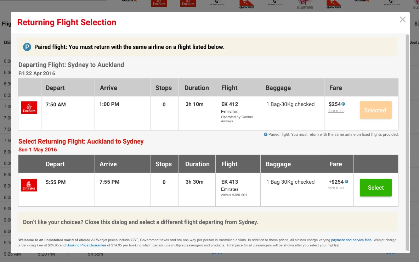Click the 7:50 AM departure time

click(x=56, y=105)
